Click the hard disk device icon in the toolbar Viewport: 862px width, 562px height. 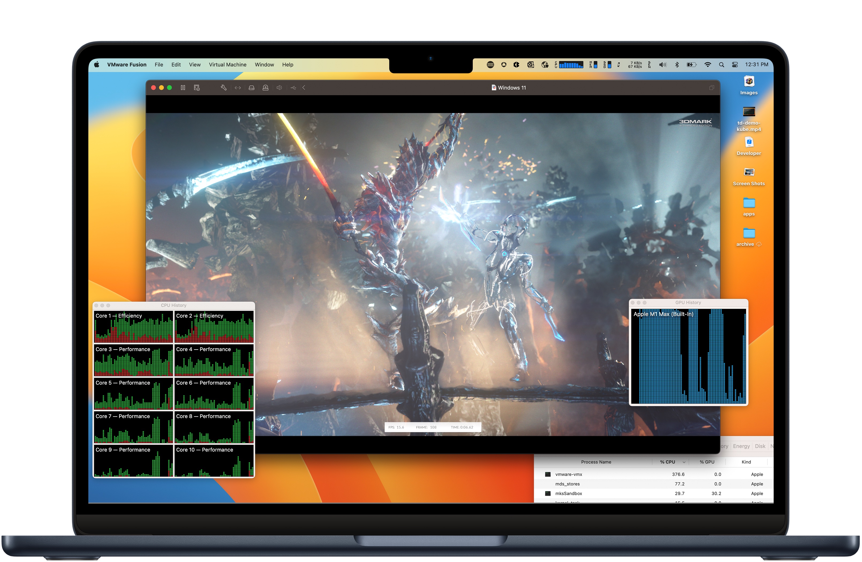coord(251,87)
